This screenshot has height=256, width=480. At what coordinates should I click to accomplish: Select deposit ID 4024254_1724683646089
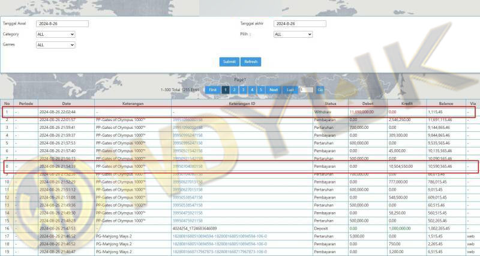pyautogui.click(x=194, y=228)
